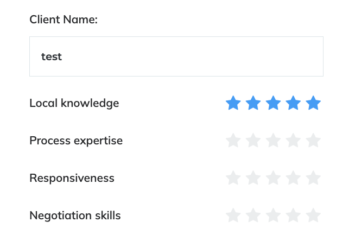The image size is (355, 241).
Task: Set Local knowledge rating to one star
Action: [x=233, y=103]
